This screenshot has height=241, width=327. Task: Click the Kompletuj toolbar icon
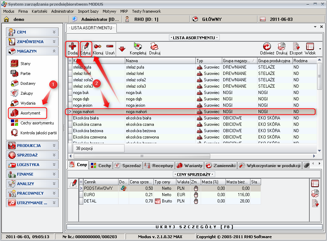[138, 46]
